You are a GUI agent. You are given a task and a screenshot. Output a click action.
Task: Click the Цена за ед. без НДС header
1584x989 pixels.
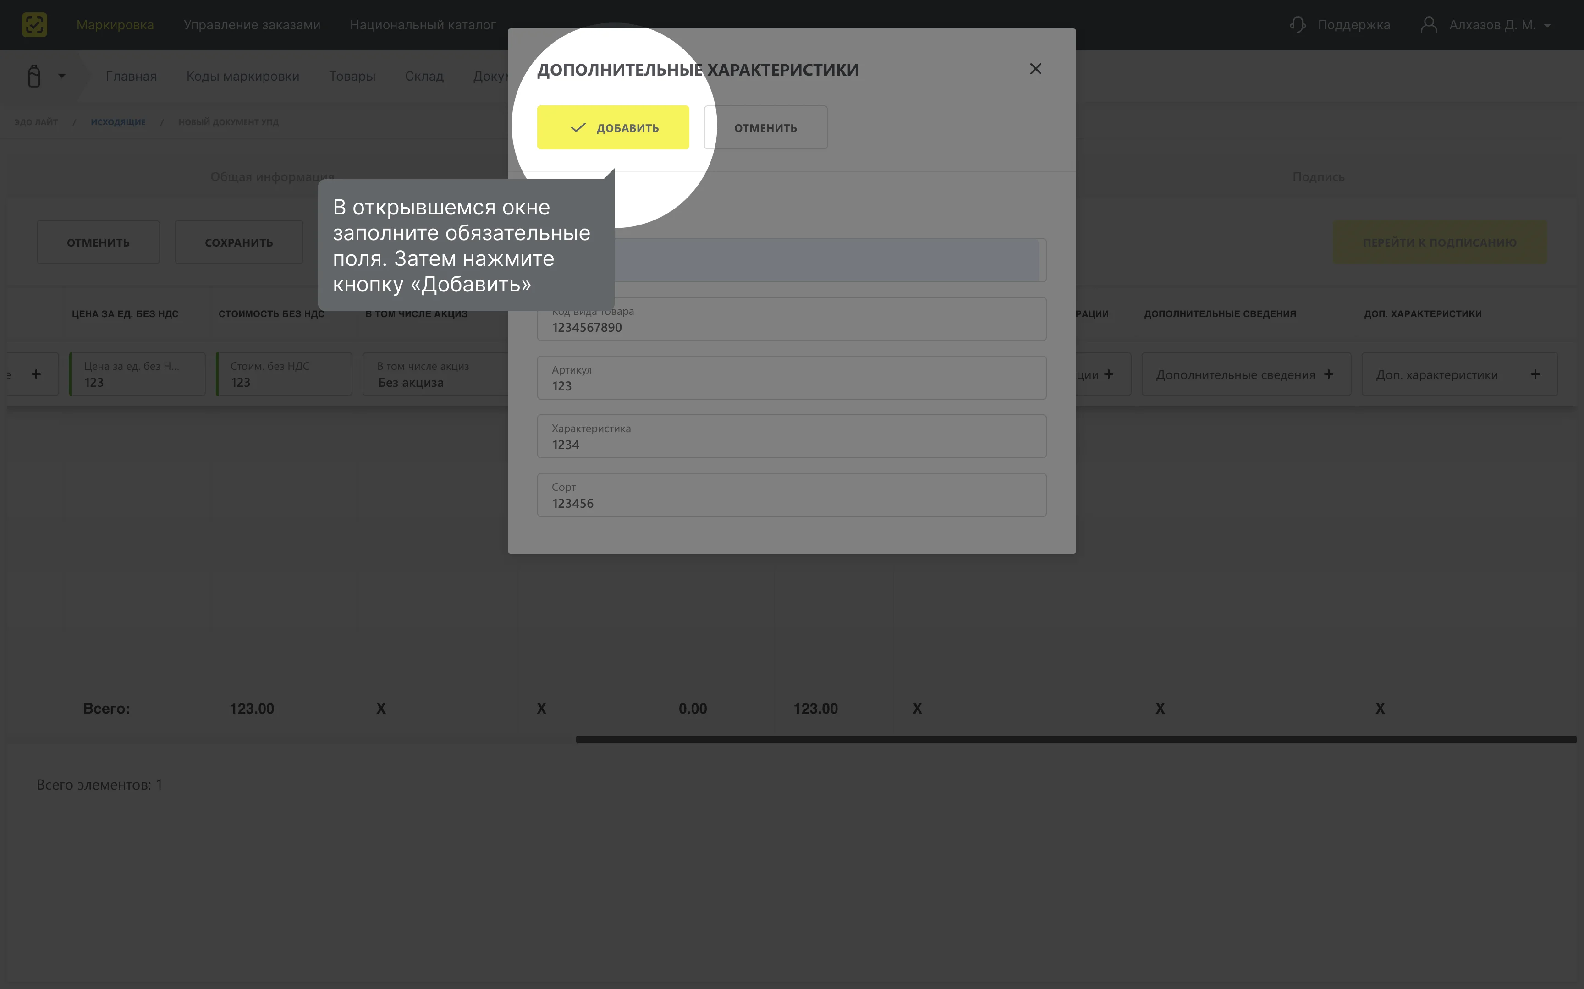pyautogui.click(x=125, y=314)
